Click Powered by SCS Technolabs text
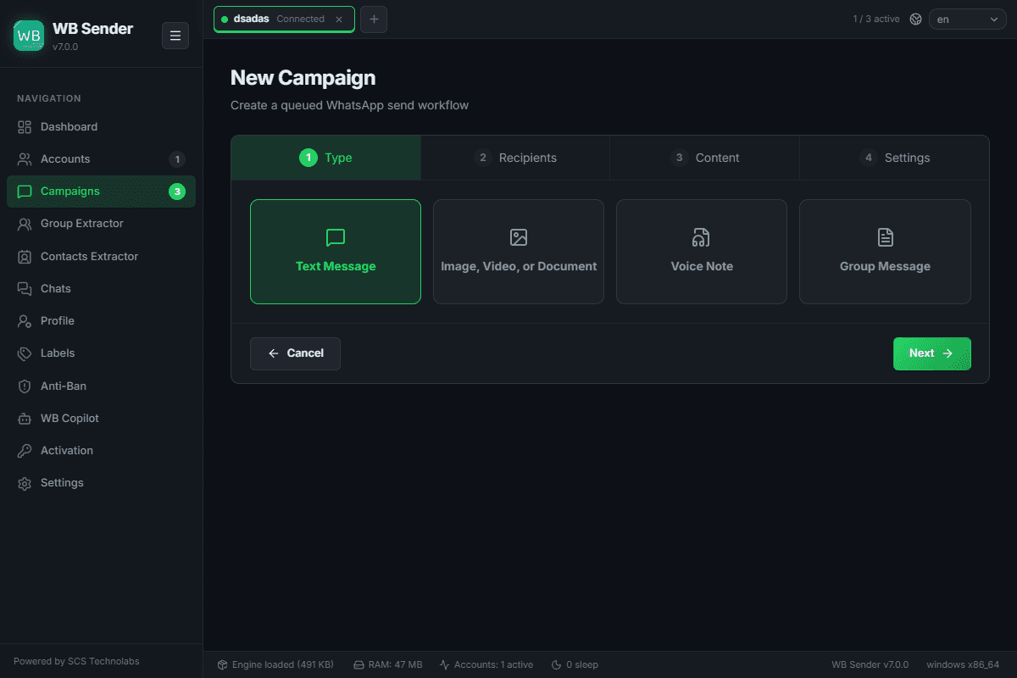 (x=76, y=661)
